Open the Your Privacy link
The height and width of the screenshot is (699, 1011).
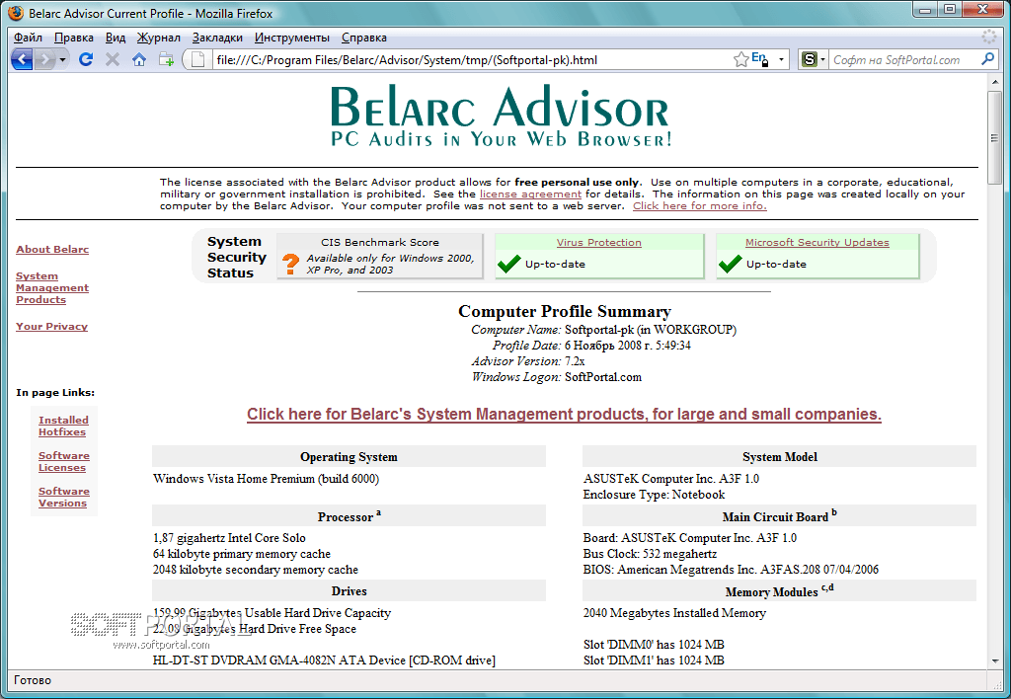51,326
